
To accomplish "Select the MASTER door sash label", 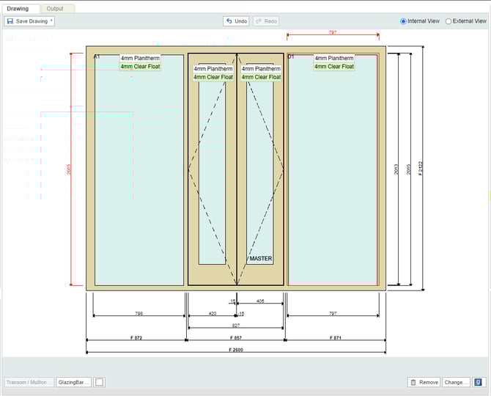I will coord(260,259).
